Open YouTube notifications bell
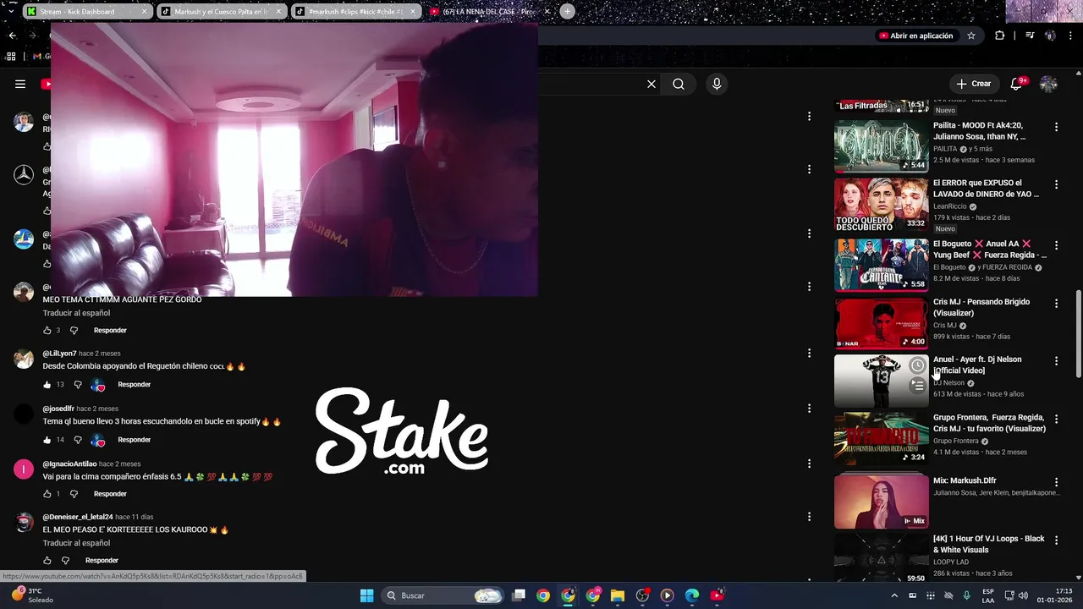Image resolution: width=1083 pixels, height=609 pixels. pyautogui.click(x=1016, y=84)
